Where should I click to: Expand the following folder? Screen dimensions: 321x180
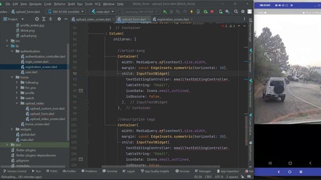click(x=17, y=82)
